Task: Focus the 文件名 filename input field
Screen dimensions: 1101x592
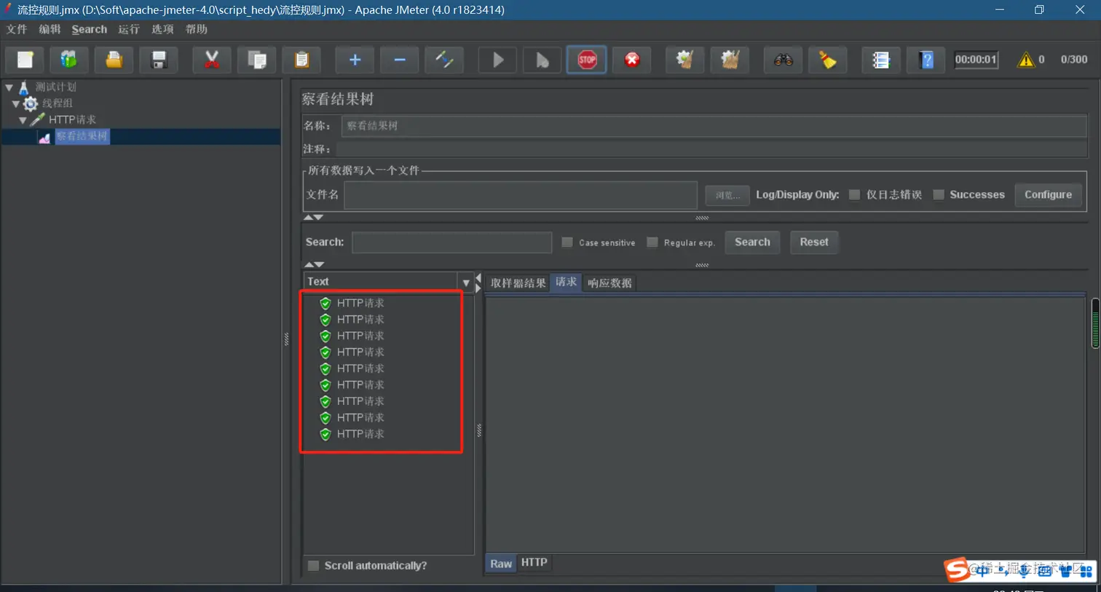Action: 521,195
